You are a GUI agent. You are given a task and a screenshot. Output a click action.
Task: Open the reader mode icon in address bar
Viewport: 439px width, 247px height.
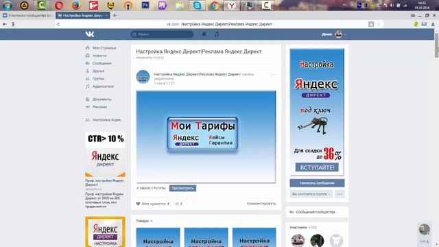(371, 25)
